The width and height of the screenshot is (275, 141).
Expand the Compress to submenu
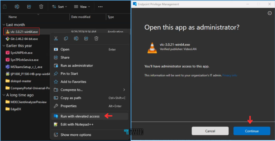90,90
